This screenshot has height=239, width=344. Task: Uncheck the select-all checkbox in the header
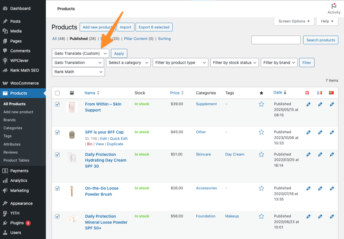[x=57, y=93]
